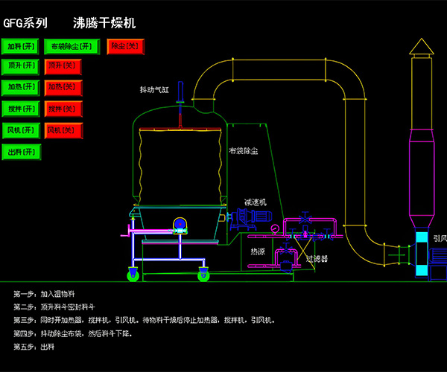Click the green 顶升[开] lift button

tap(22, 66)
